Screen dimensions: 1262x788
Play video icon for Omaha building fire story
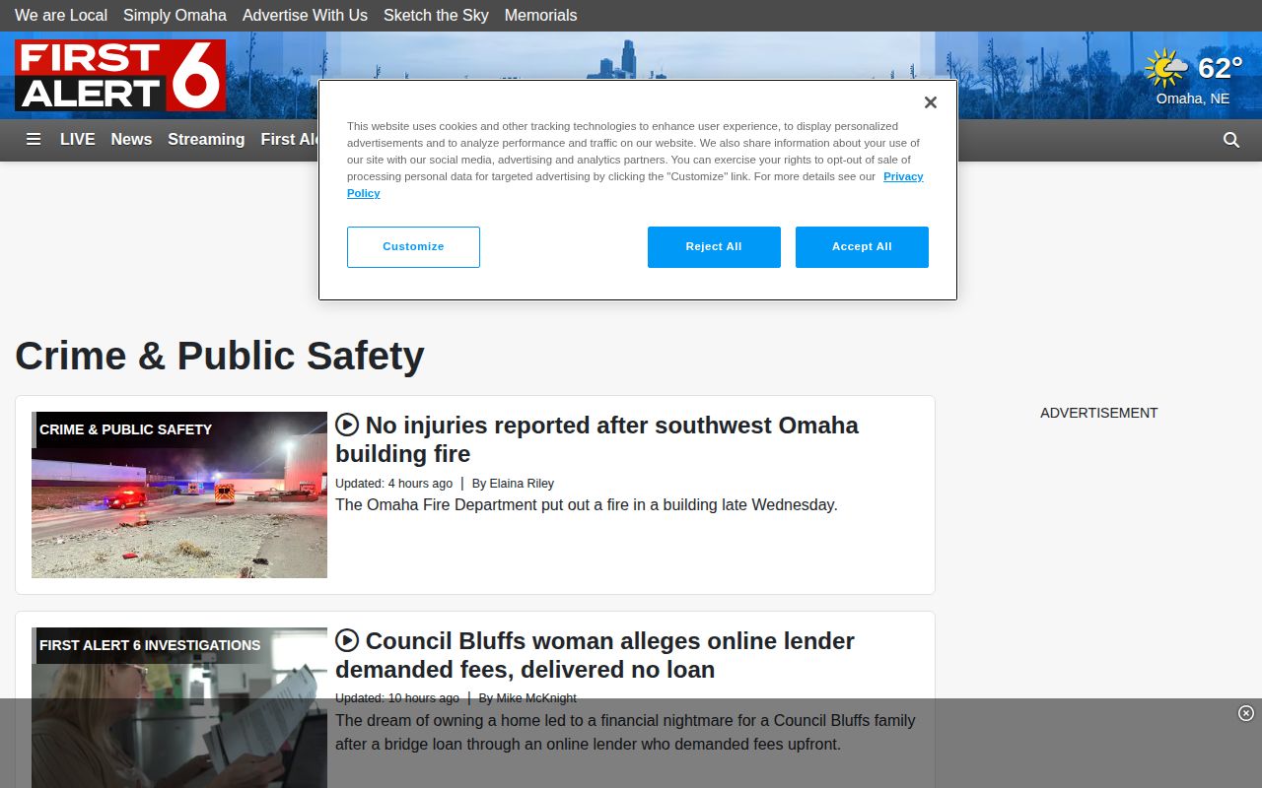pos(347,425)
